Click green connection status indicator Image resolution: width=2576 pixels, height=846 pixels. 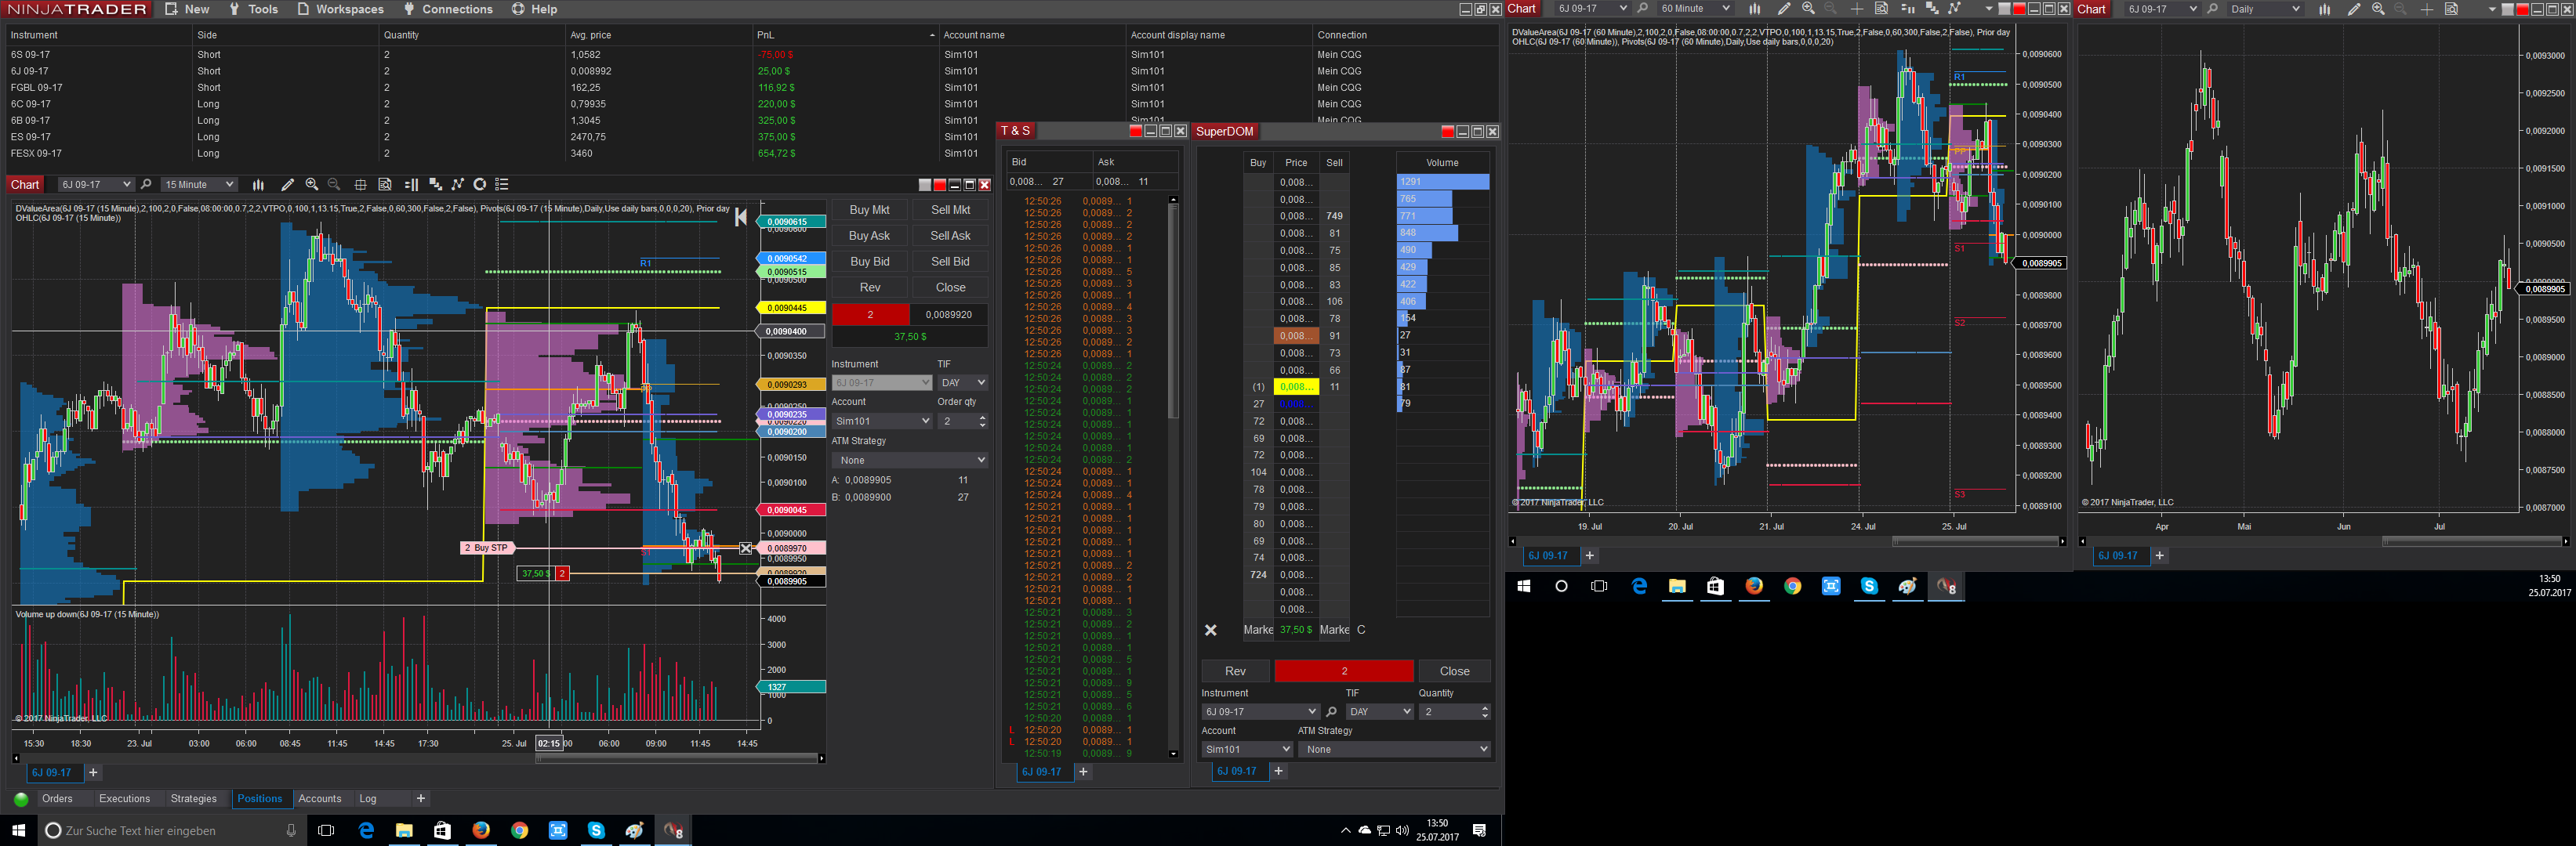(21, 799)
